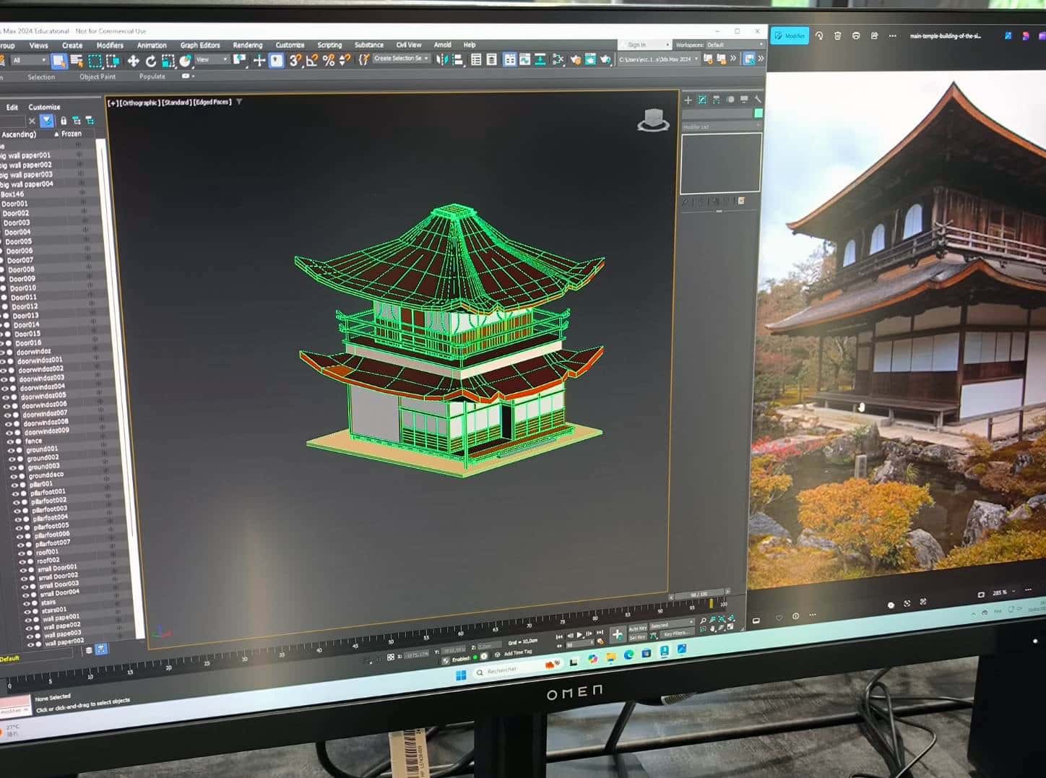The width and height of the screenshot is (1046, 778).
Task: Open the selection filter All dropdown
Action: (30, 61)
